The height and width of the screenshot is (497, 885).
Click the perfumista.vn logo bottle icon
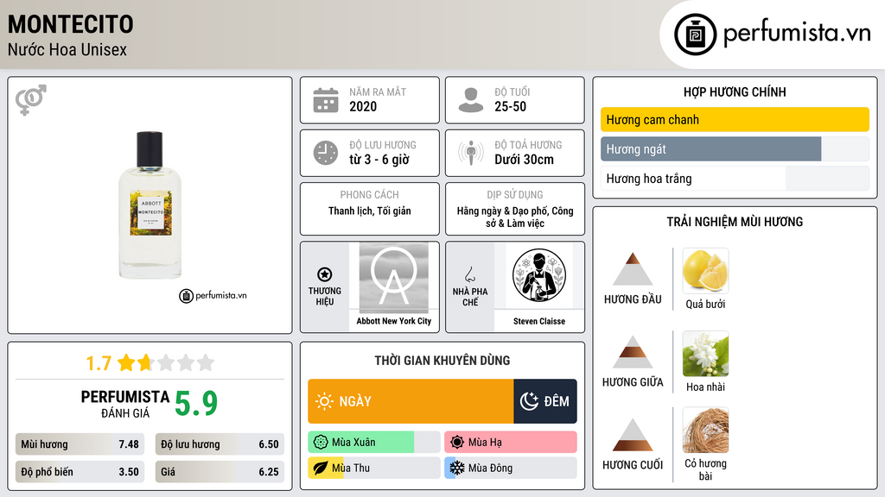[695, 35]
